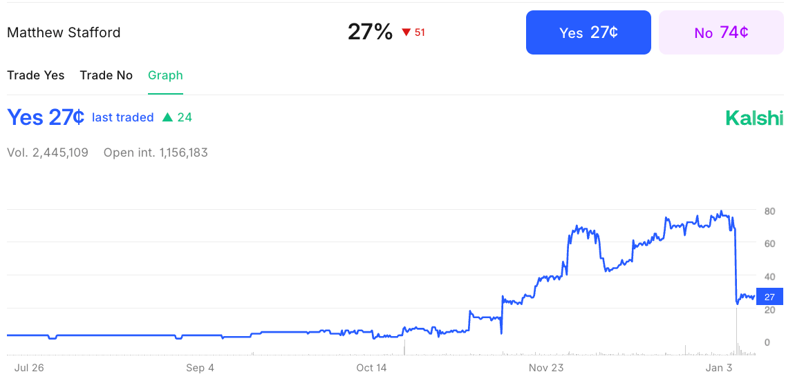Click the large 27% probability figure
Image resolution: width=795 pixels, height=392 pixels.
370,32
